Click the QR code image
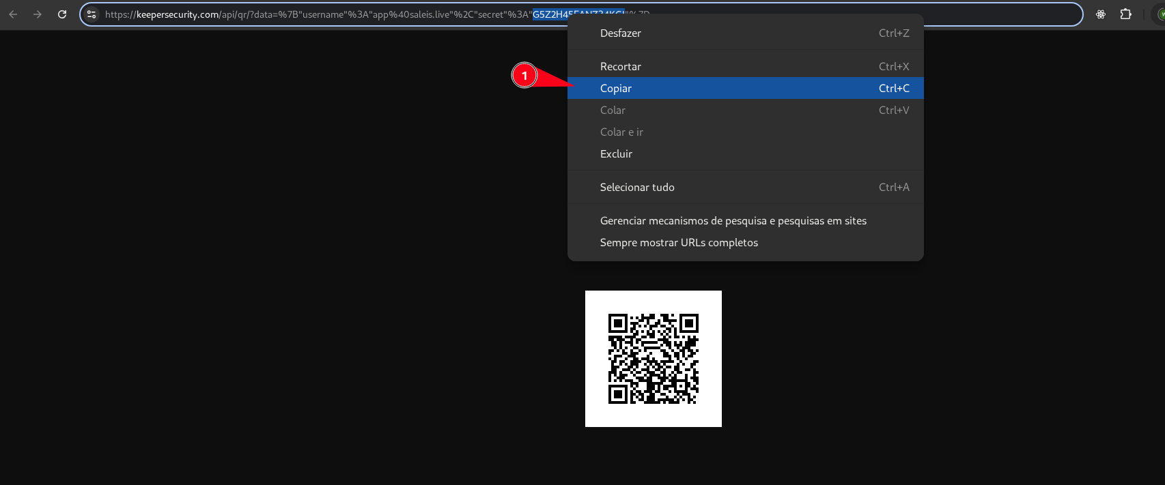The height and width of the screenshot is (485, 1165). 654,359
